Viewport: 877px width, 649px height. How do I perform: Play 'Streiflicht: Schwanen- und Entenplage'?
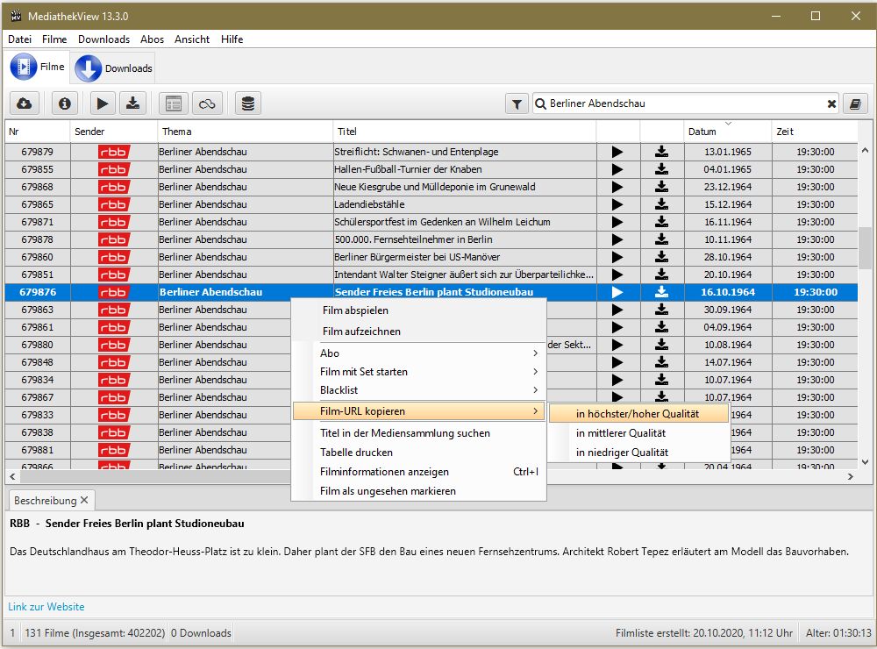click(x=617, y=153)
